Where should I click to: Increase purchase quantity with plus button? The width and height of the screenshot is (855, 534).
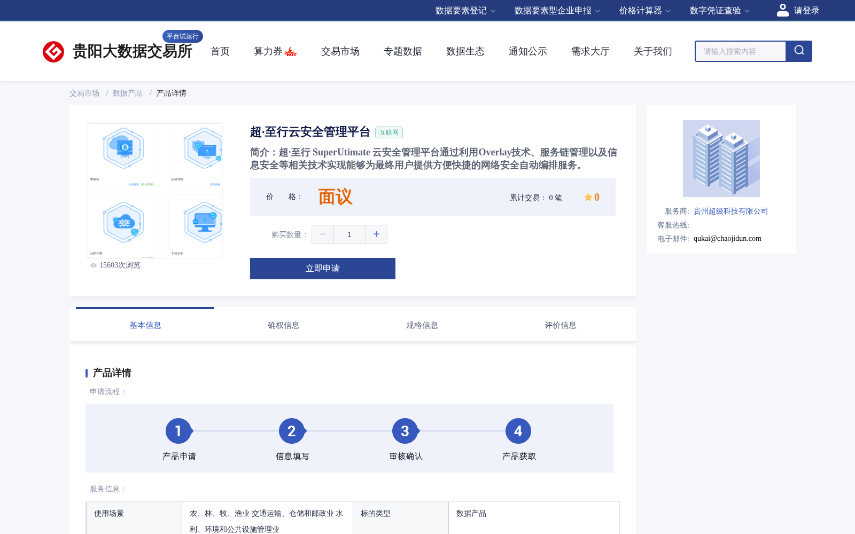click(x=376, y=234)
